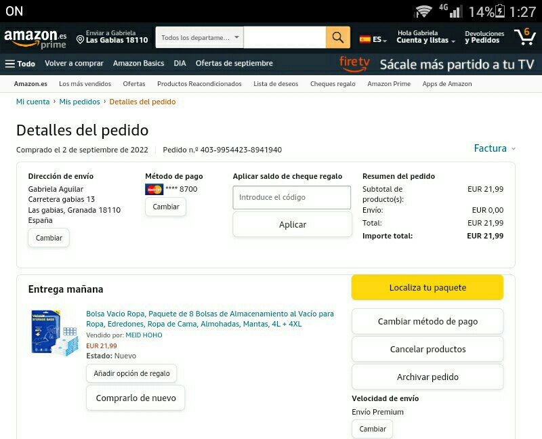Click Comprado el 2 de septiembre de 2022
542x439 pixels.
[82, 150]
